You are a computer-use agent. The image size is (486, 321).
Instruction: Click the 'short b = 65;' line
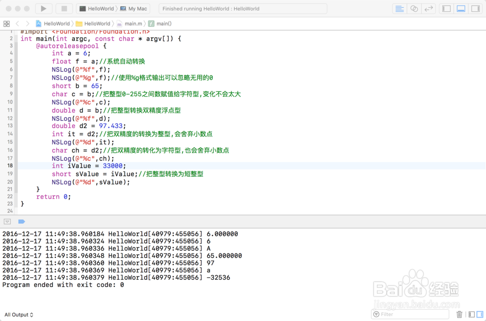[x=77, y=86]
